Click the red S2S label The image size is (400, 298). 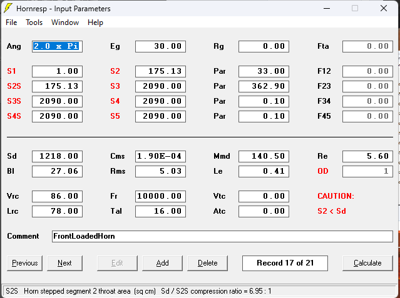coord(14,86)
